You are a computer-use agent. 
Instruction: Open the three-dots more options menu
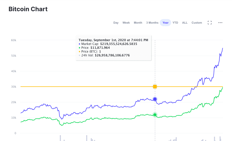(220, 23)
